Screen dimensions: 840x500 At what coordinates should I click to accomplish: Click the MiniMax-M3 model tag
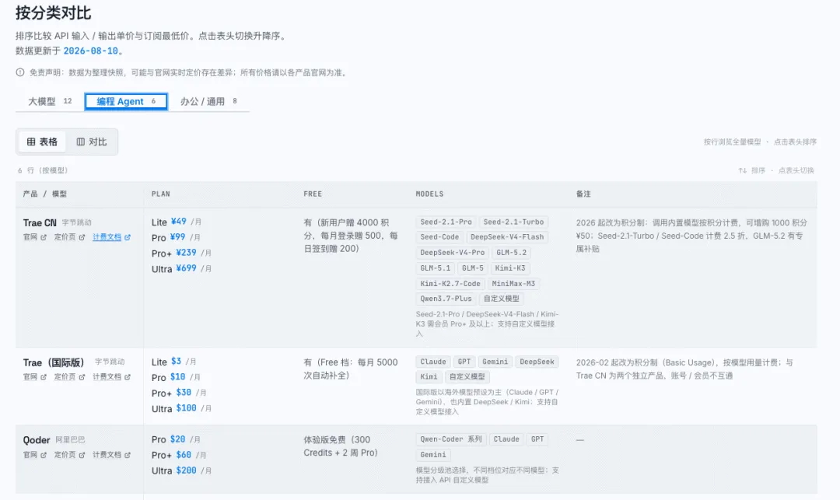(513, 284)
